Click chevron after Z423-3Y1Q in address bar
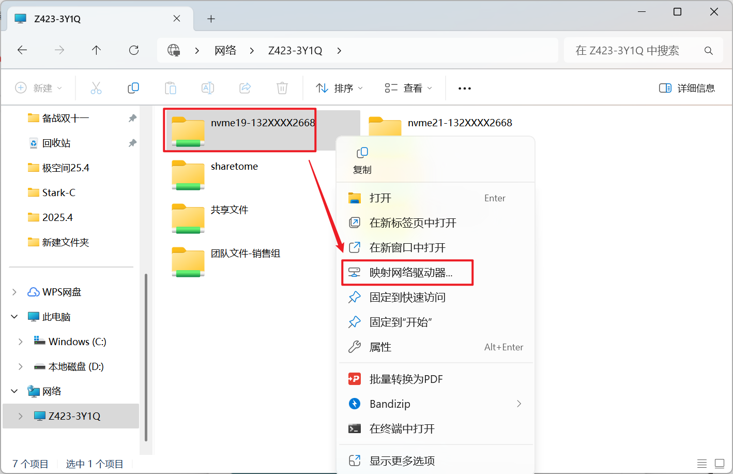 (x=339, y=51)
